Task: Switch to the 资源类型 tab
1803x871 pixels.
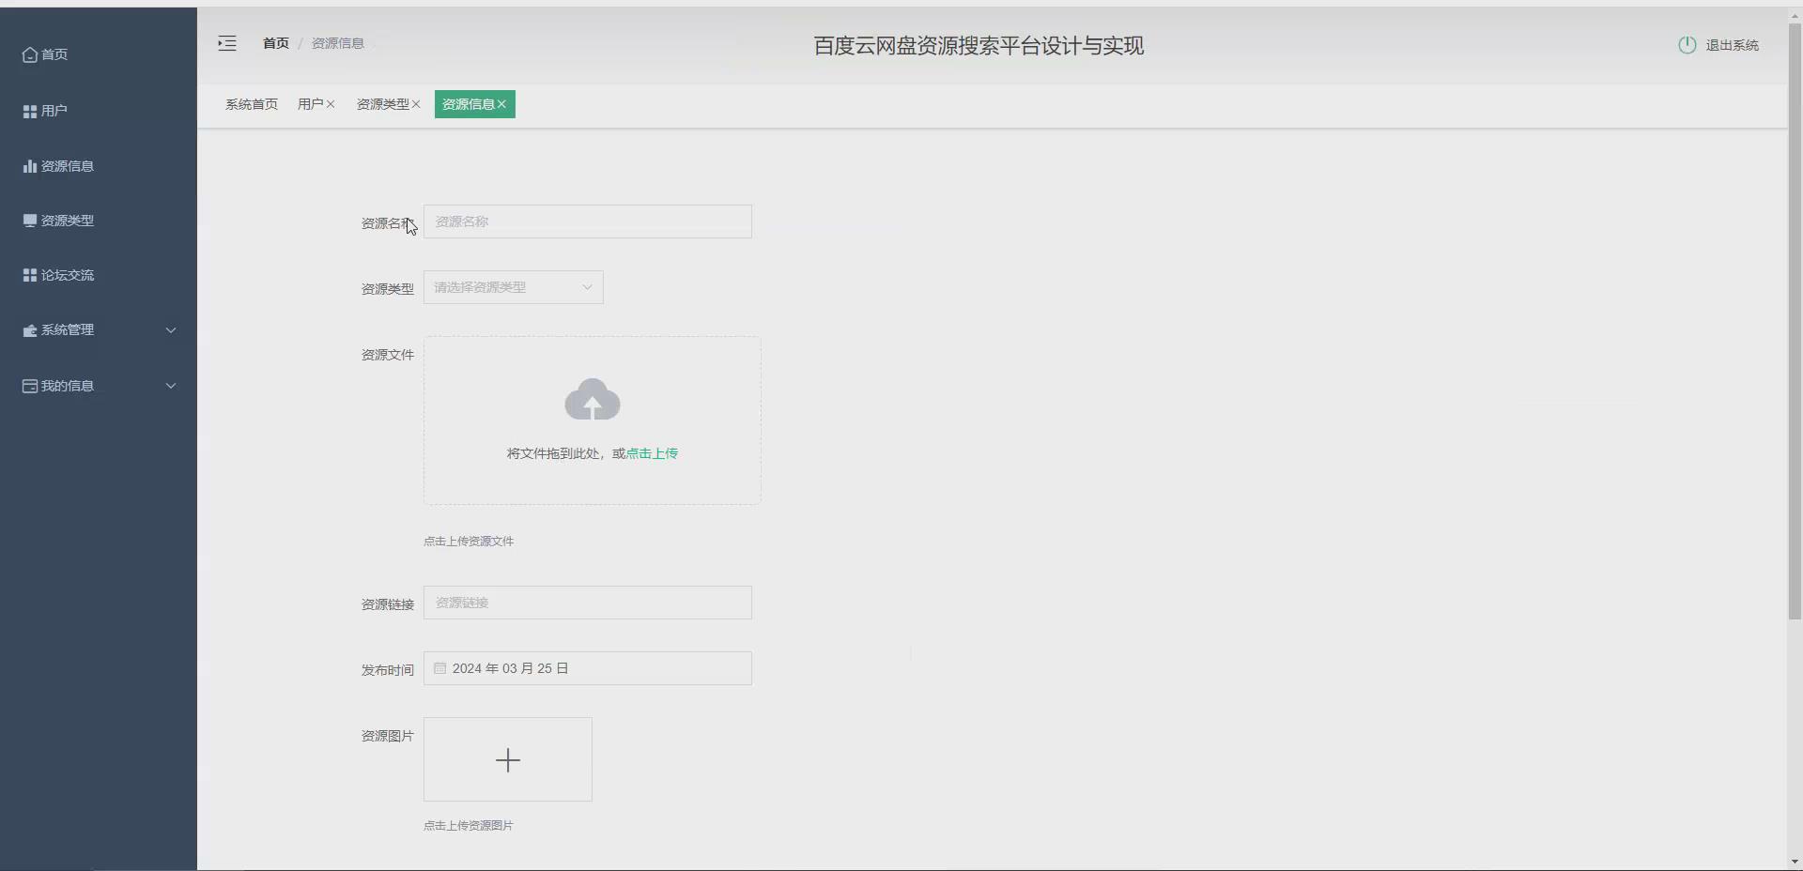Action: tap(381, 104)
